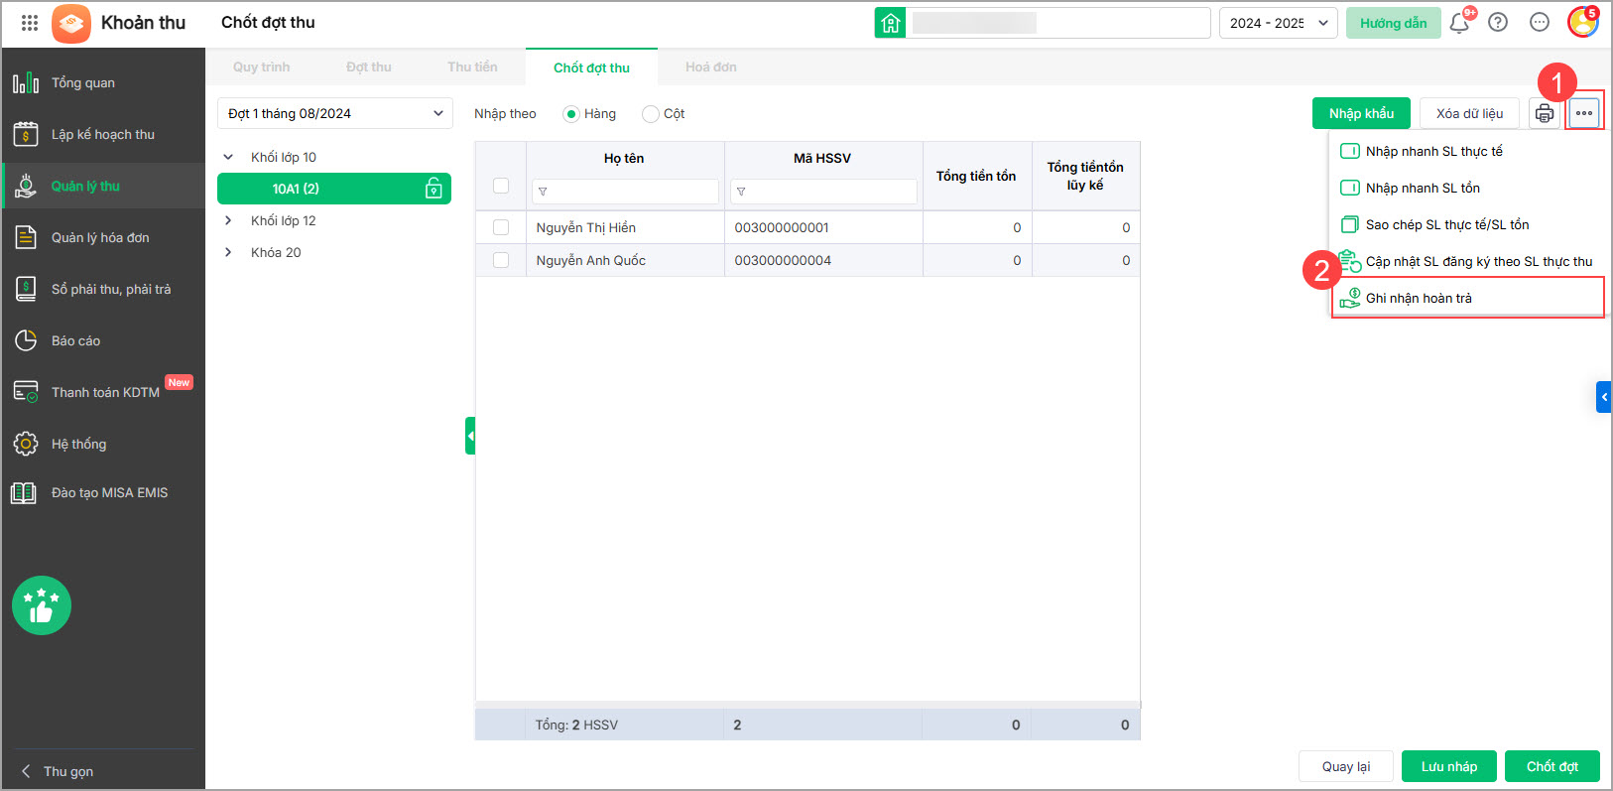Screen dimensions: 1613x791
Task: Open Sổ phải thu, phải trả
Action: pos(103,289)
